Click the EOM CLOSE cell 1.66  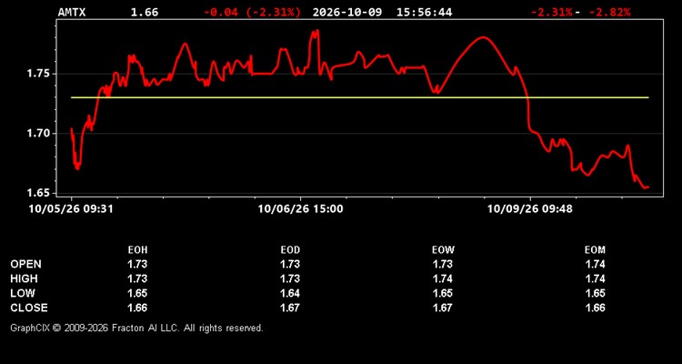coord(595,308)
